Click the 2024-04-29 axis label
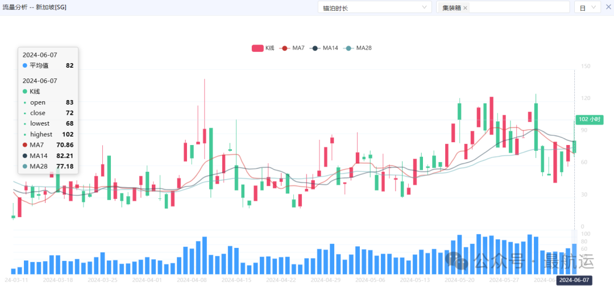 click(326, 280)
